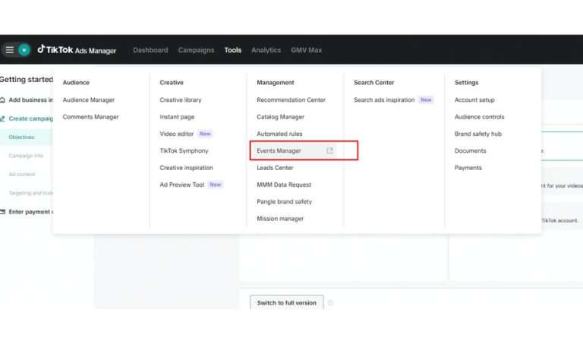This screenshot has height=344, width=583.
Task: Click the Management column heading
Action: (x=275, y=83)
